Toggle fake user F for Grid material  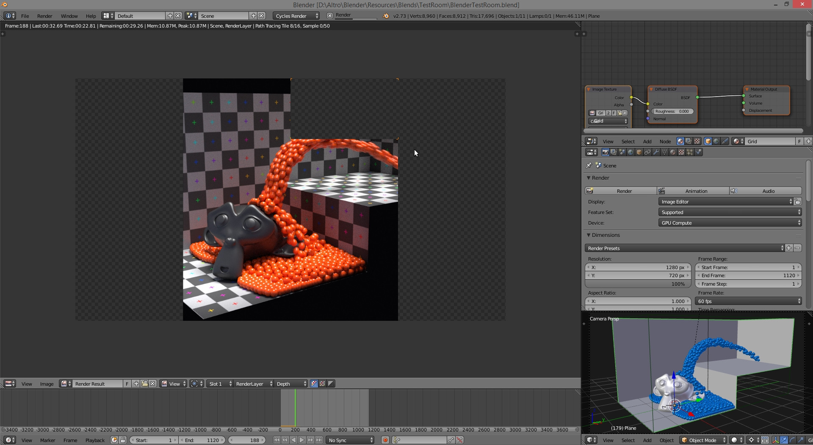(x=799, y=142)
